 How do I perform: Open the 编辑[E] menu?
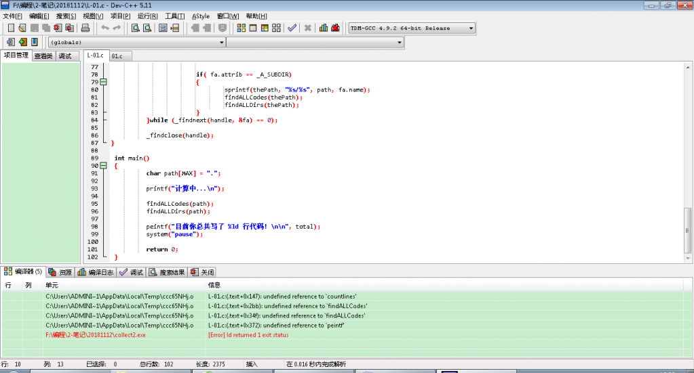click(39, 16)
